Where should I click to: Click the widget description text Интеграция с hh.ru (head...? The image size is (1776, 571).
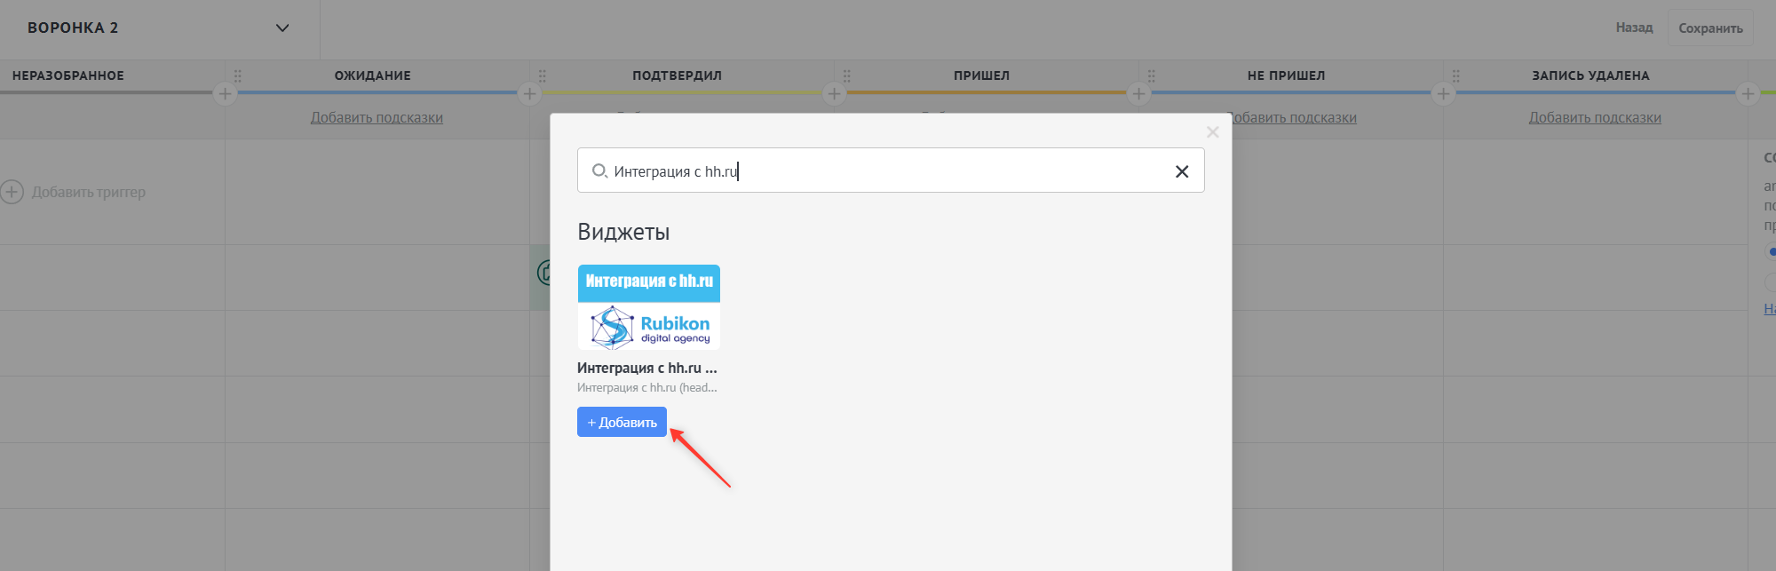647,388
